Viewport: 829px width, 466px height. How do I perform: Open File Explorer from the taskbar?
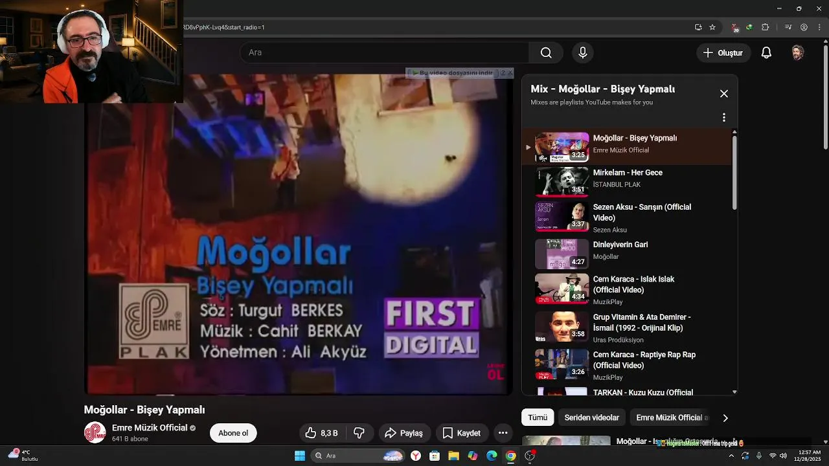coord(453,456)
